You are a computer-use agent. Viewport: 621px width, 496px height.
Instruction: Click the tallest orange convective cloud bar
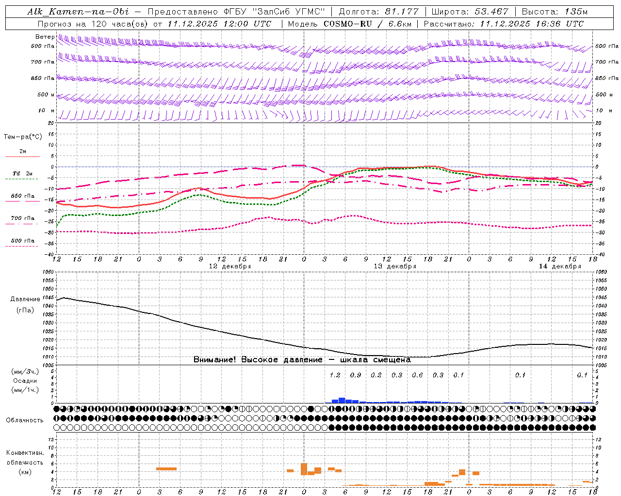304,469
